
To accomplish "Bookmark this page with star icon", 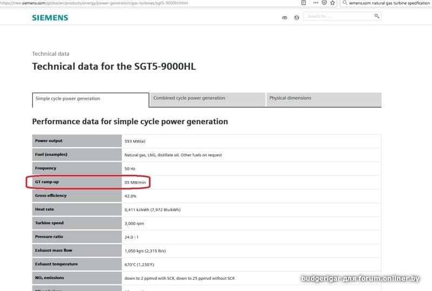I will click(x=333, y=3).
